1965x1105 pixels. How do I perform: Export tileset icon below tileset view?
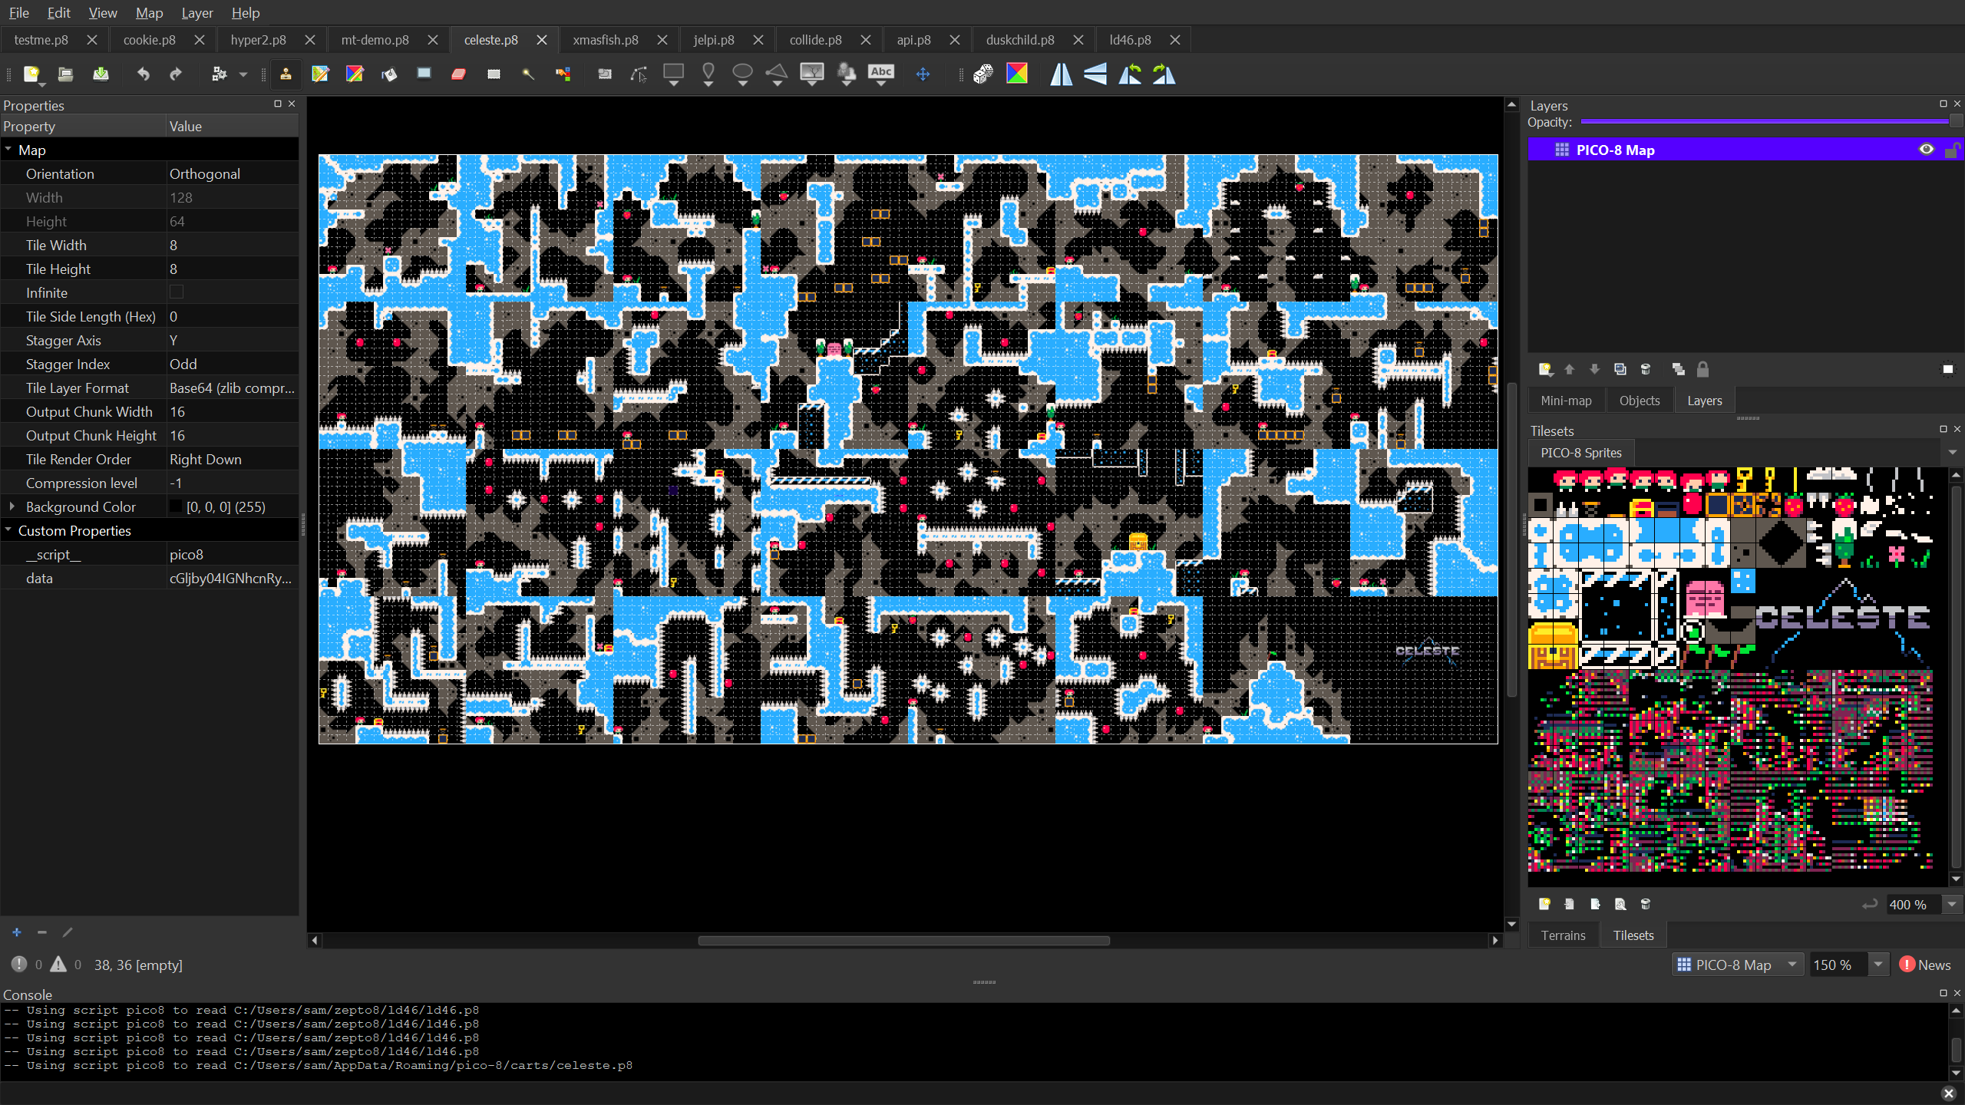(x=1595, y=904)
